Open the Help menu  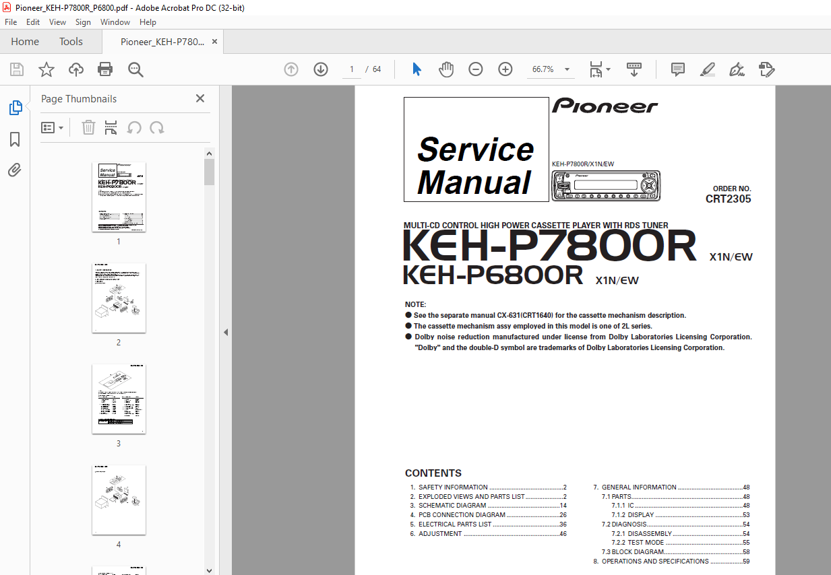tap(148, 22)
